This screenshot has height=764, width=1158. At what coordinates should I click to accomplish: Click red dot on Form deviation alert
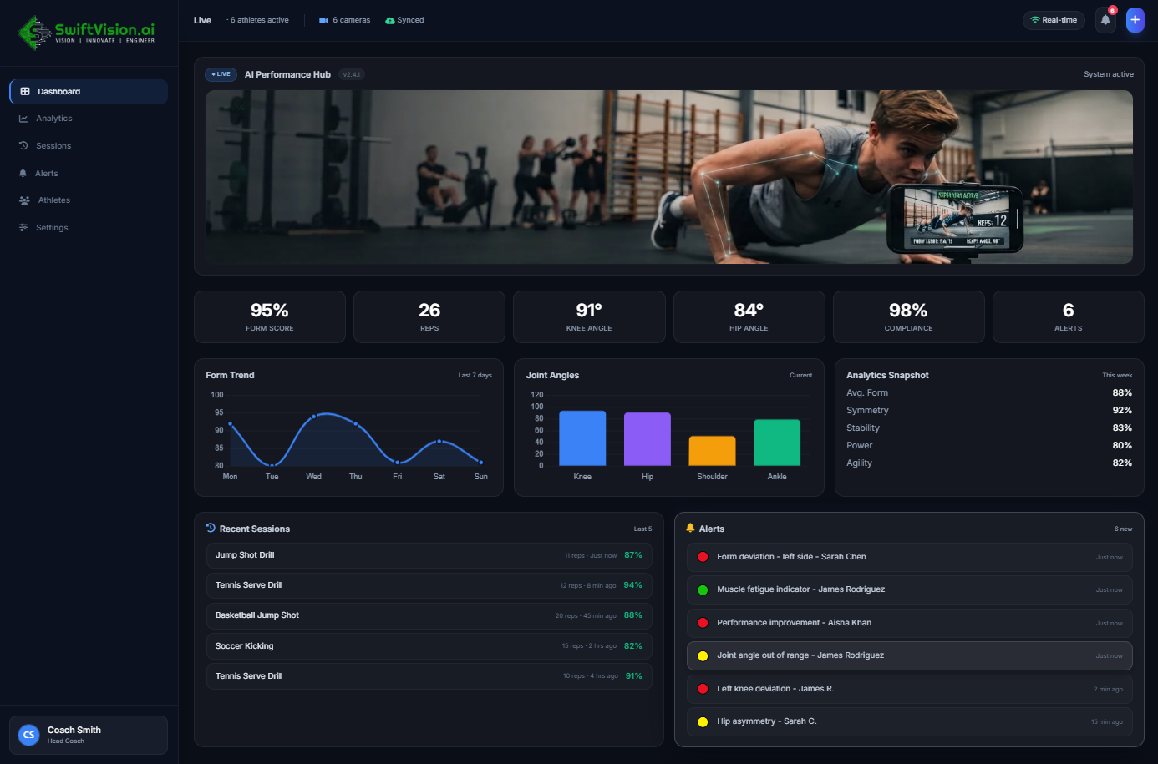[703, 557]
